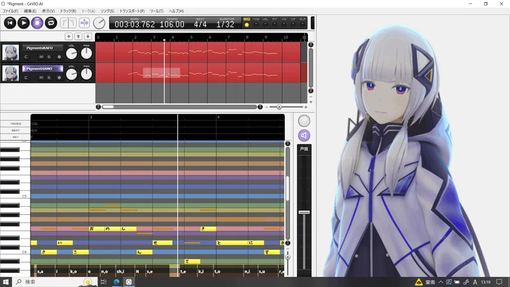
Task: Click the PigmentsKAFU track avatar thumbnail
Action: (x=10, y=52)
